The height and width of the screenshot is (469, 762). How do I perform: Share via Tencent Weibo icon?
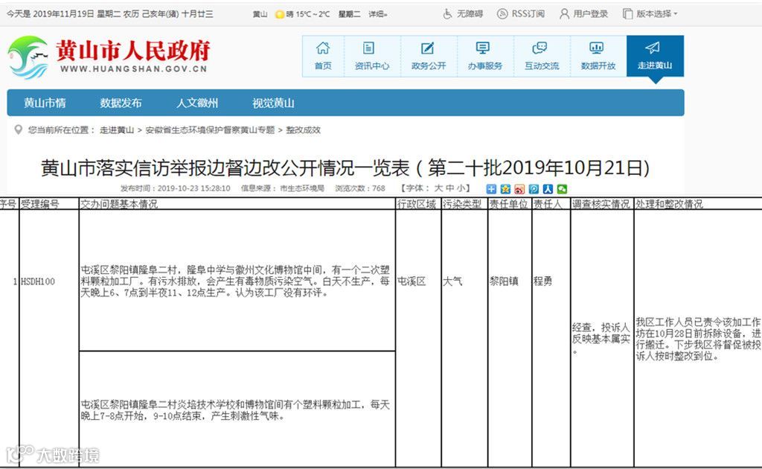(x=534, y=189)
